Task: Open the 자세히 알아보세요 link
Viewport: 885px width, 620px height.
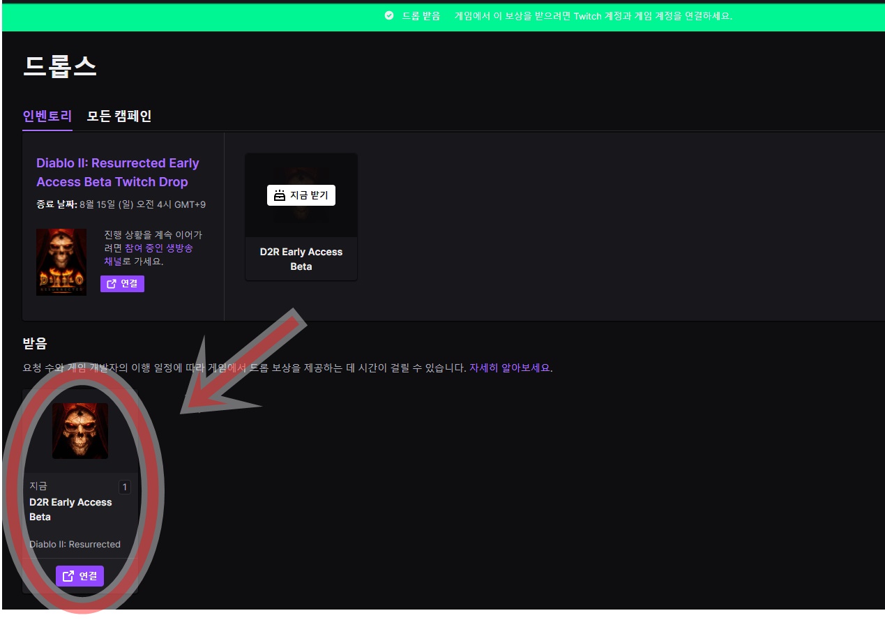Action: click(510, 368)
